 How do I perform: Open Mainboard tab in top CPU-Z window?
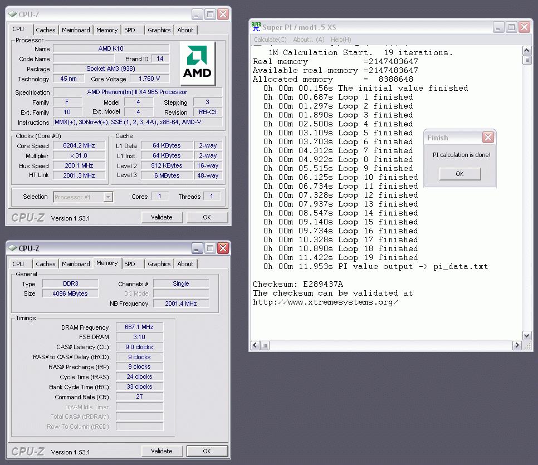coord(76,30)
